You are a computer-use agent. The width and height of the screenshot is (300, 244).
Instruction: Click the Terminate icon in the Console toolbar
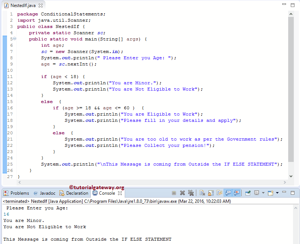point(174,192)
